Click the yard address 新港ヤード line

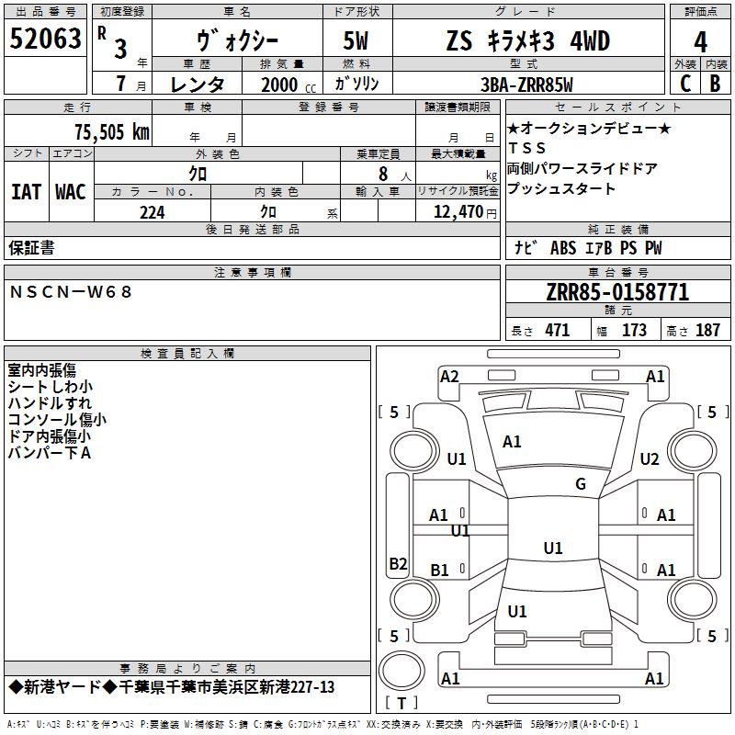click(172, 687)
